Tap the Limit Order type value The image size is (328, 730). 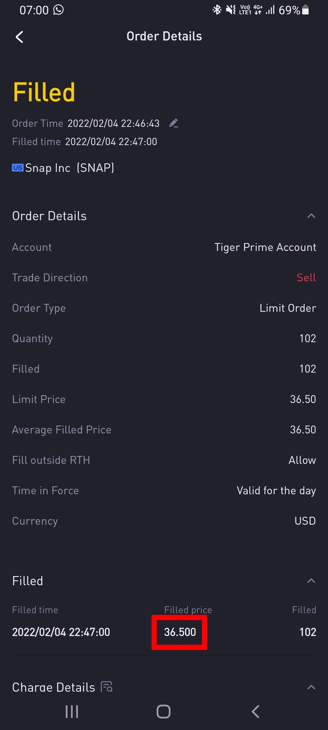coord(288,308)
